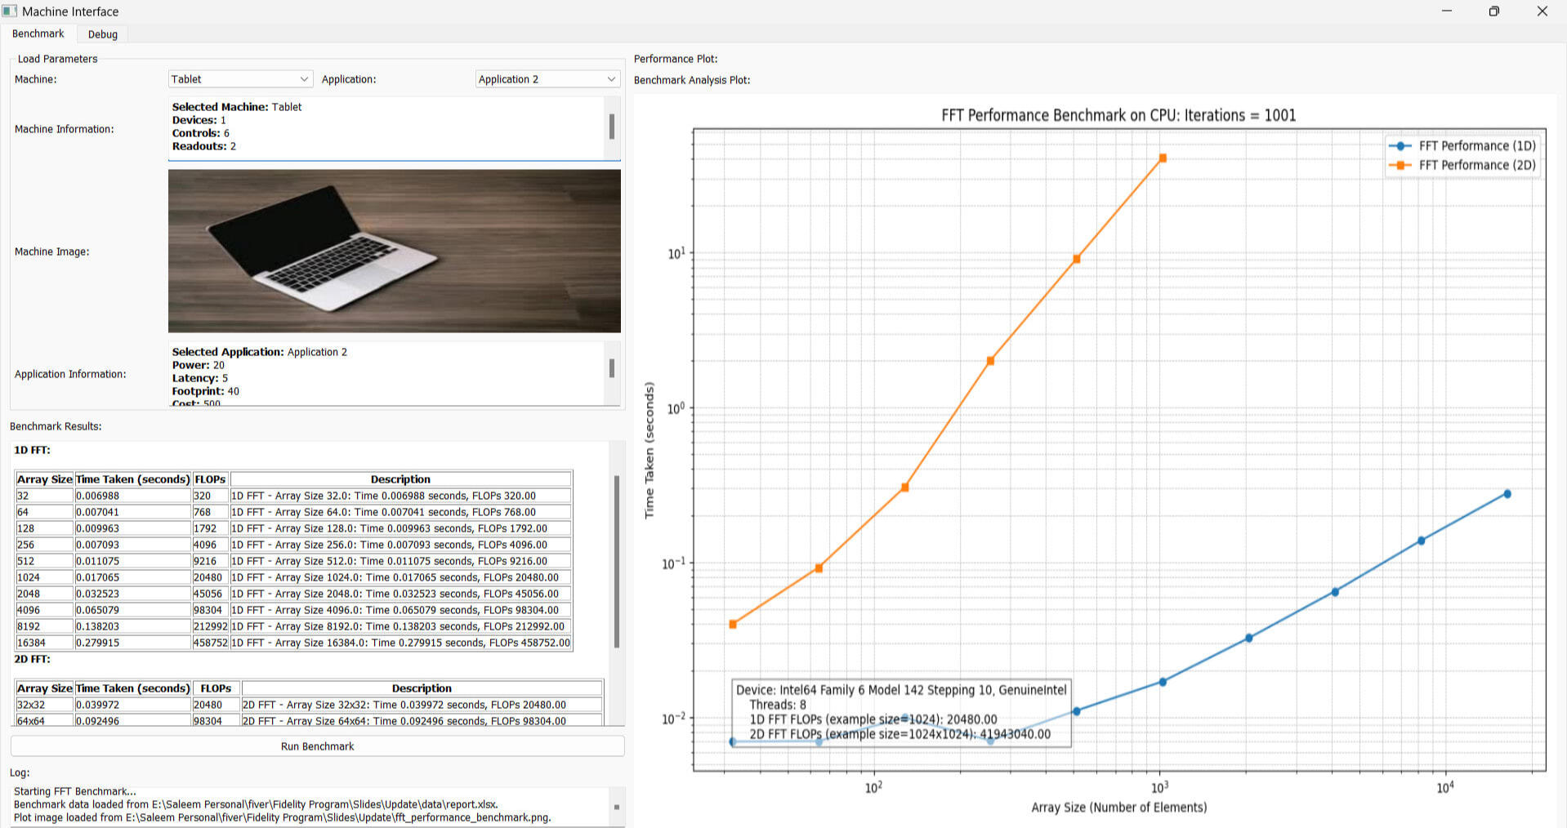This screenshot has height=828, width=1567.
Task: Select the Benchmark tab
Action: 38,33
